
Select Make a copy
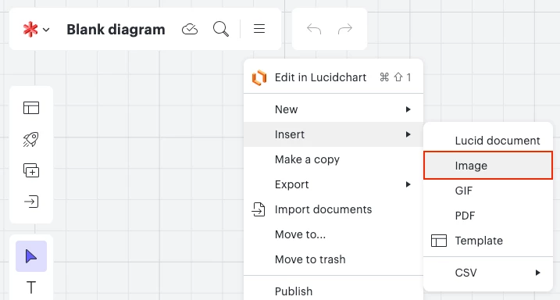[x=334, y=159]
